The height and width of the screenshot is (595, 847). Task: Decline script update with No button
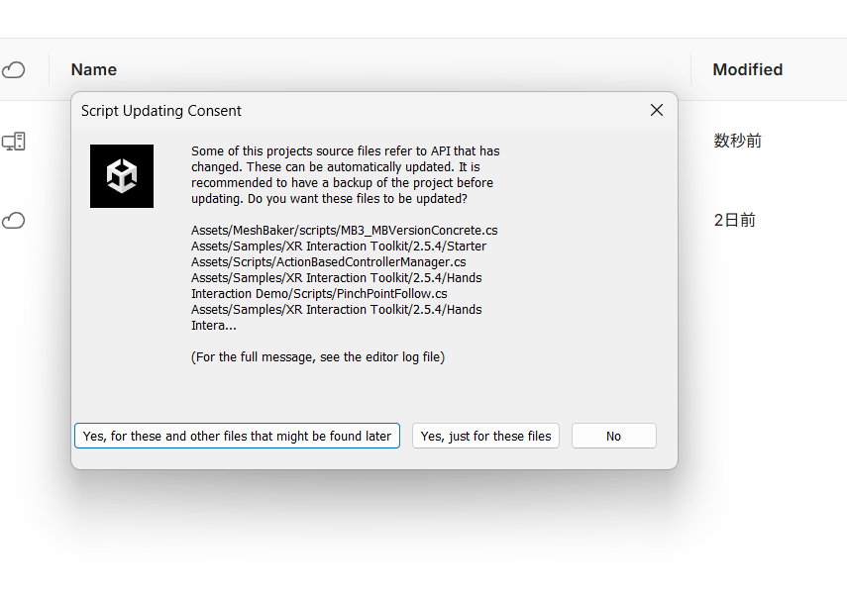(613, 436)
